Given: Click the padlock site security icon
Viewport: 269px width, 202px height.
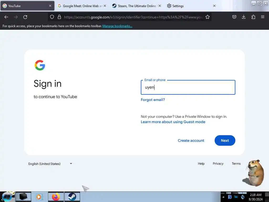Looking at the screenshot, I should coord(59,17).
